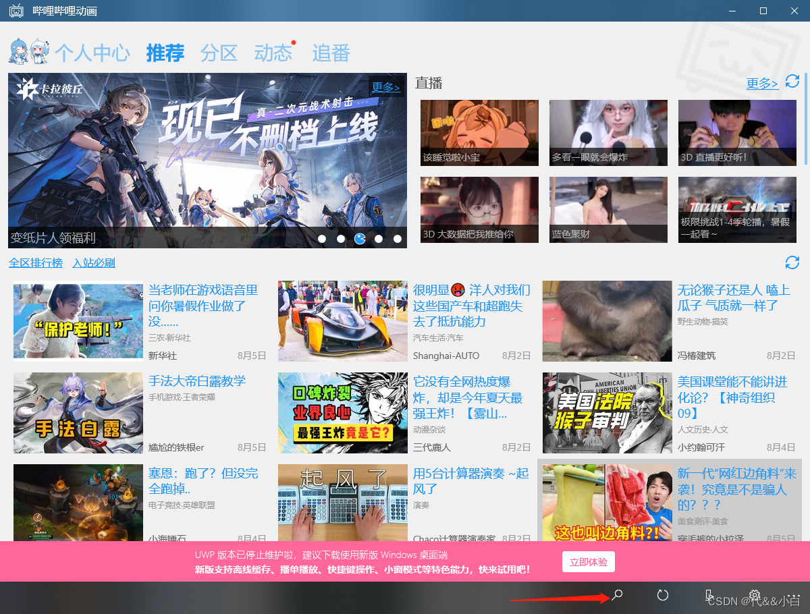
Task: Open the monkey video thumbnail
Action: [x=607, y=321]
